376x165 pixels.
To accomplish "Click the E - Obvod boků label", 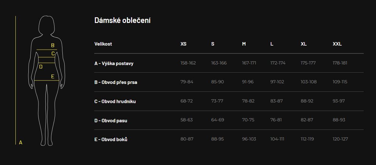I will point(111,140).
